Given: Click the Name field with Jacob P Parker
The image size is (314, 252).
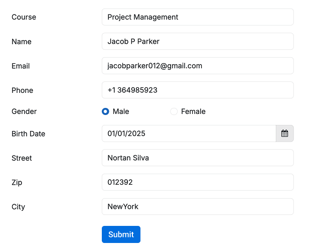Looking at the screenshot, I should (197, 42).
